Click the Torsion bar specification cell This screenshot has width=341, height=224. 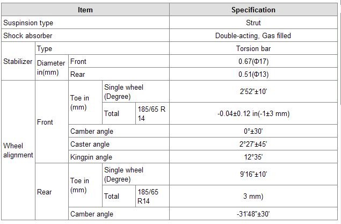[x=253, y=48]
